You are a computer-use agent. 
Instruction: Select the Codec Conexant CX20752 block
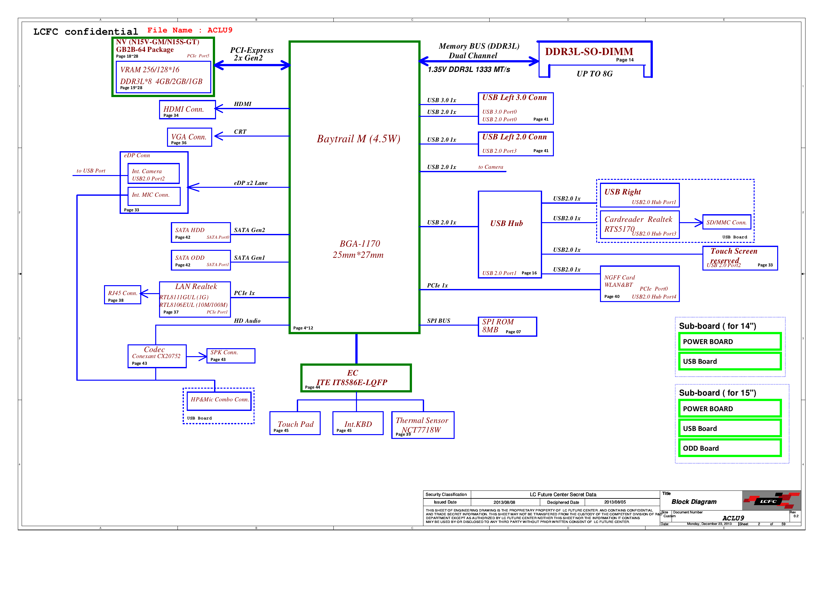157,356
